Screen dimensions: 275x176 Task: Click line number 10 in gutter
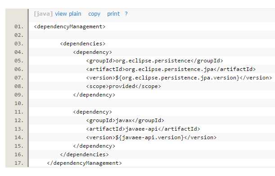[x=19, y=103]
